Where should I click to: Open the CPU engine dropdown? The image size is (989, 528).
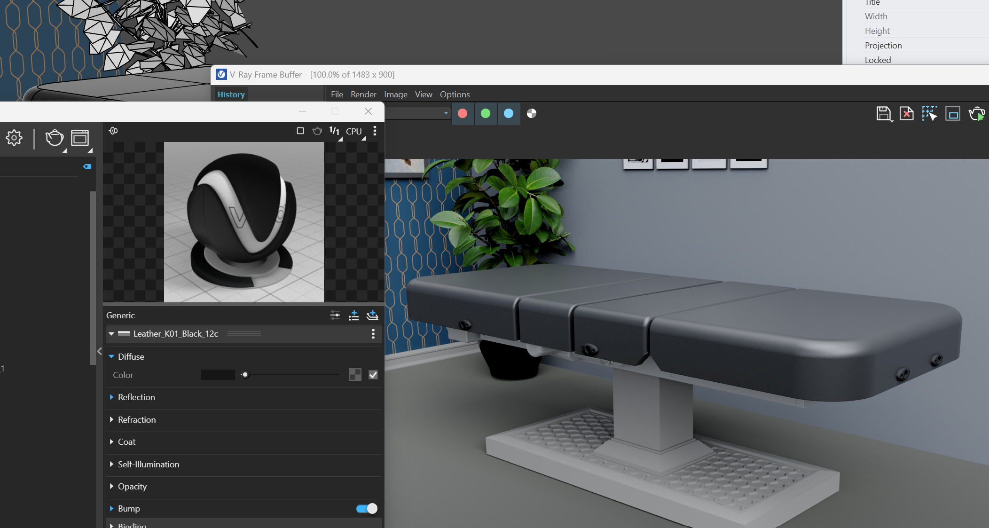pos(356,132)
